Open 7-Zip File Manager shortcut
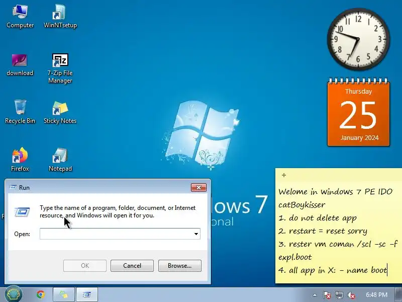This screenshot has height=302, width=402. [60, 68]
